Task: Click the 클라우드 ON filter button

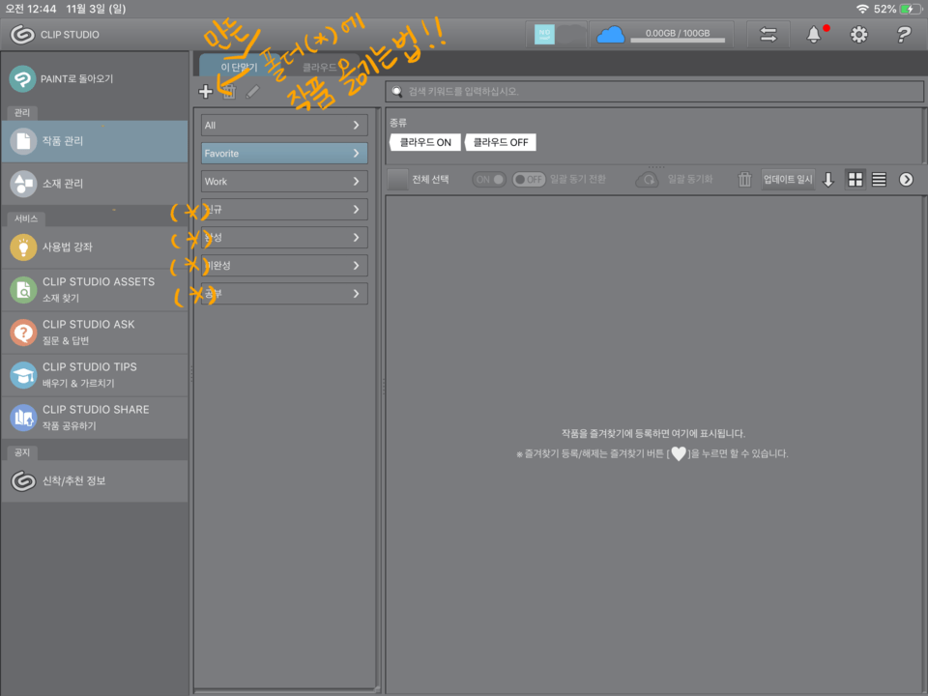Action: [x=425, y=142]
